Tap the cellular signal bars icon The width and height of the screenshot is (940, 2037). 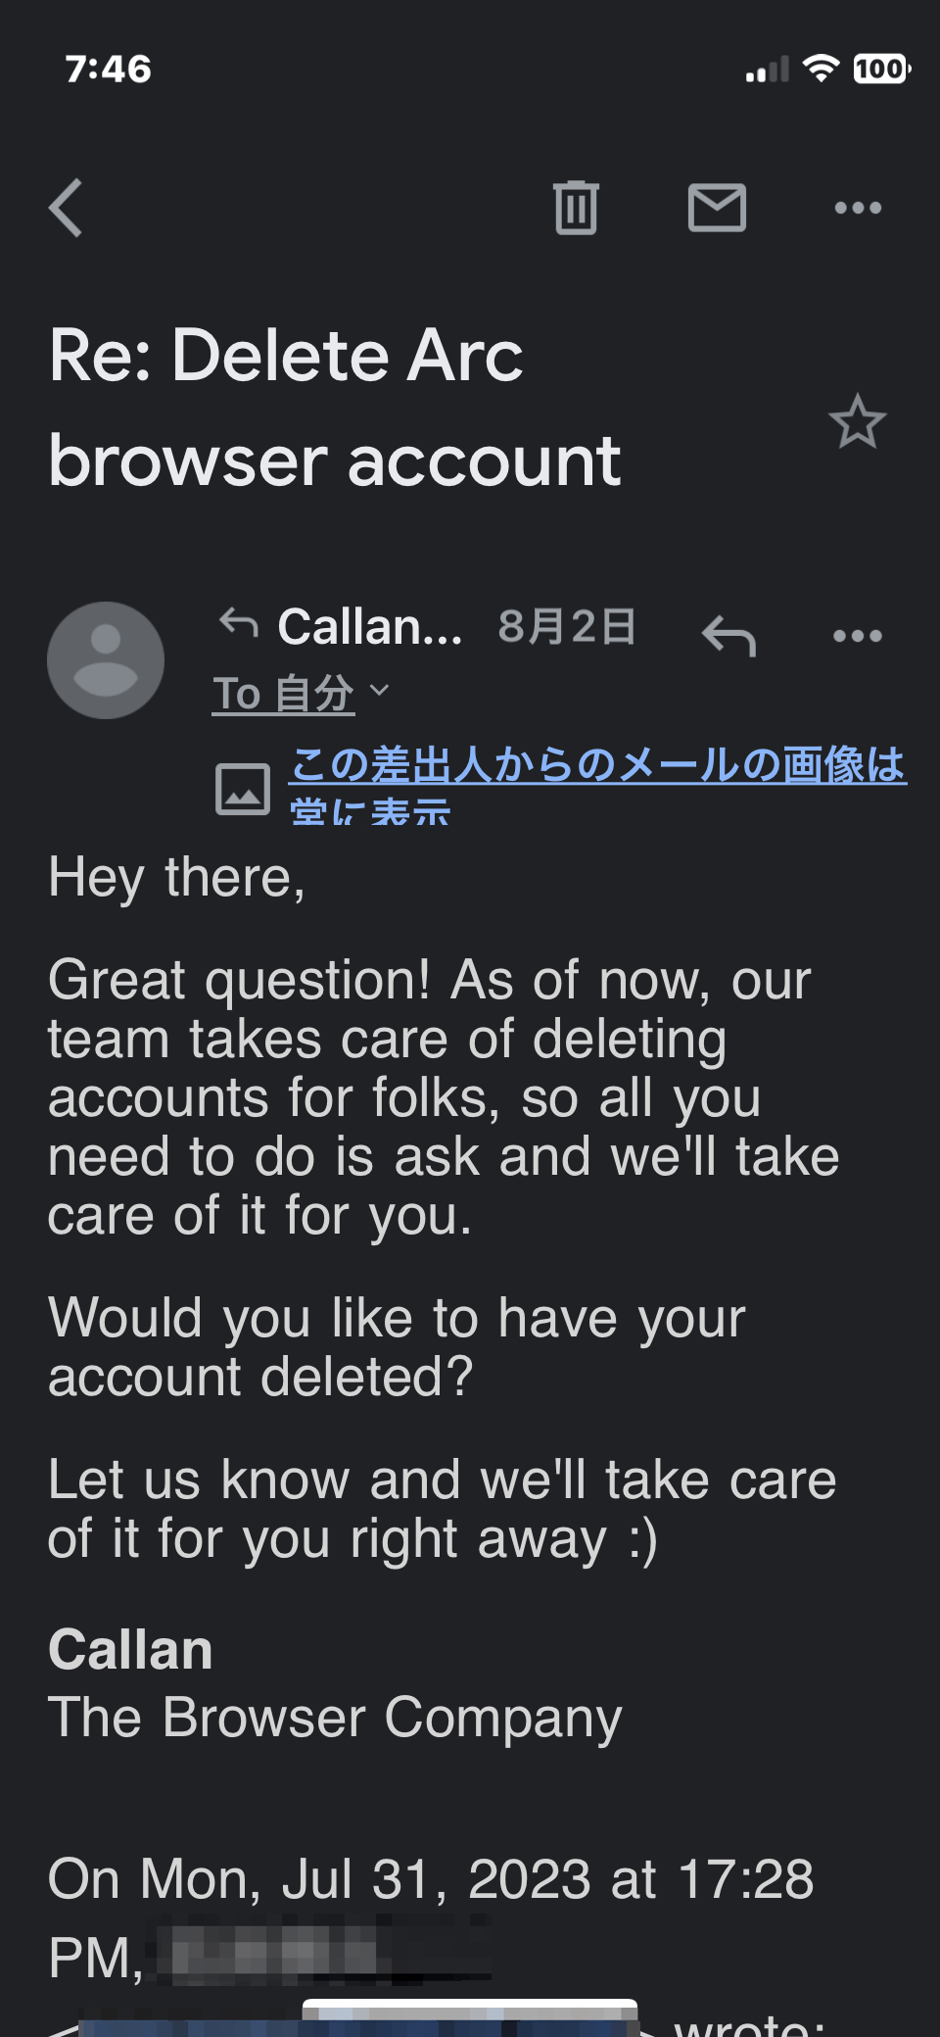767,70
